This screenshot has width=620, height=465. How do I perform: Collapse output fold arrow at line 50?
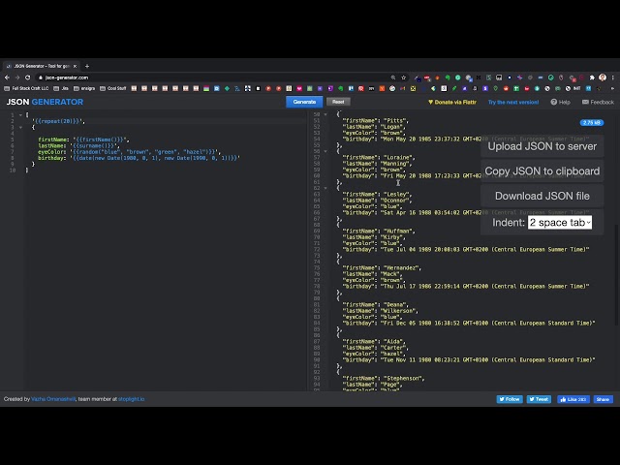click(x=325, y=114)
